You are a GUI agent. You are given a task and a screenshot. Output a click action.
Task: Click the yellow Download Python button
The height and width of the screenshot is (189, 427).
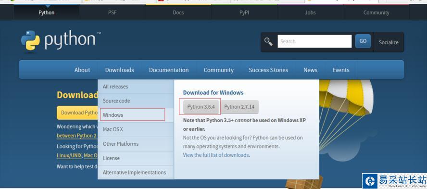click(x=77, y=113)
